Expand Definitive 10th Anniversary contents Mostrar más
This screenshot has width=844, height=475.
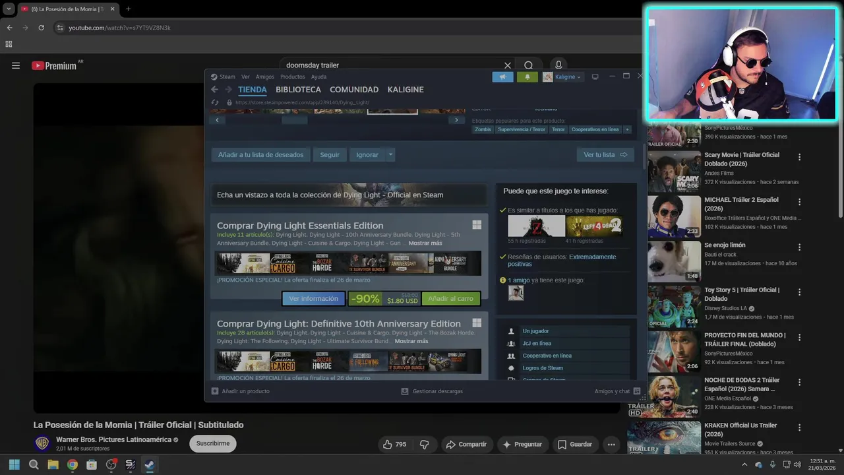pos(411,341)
